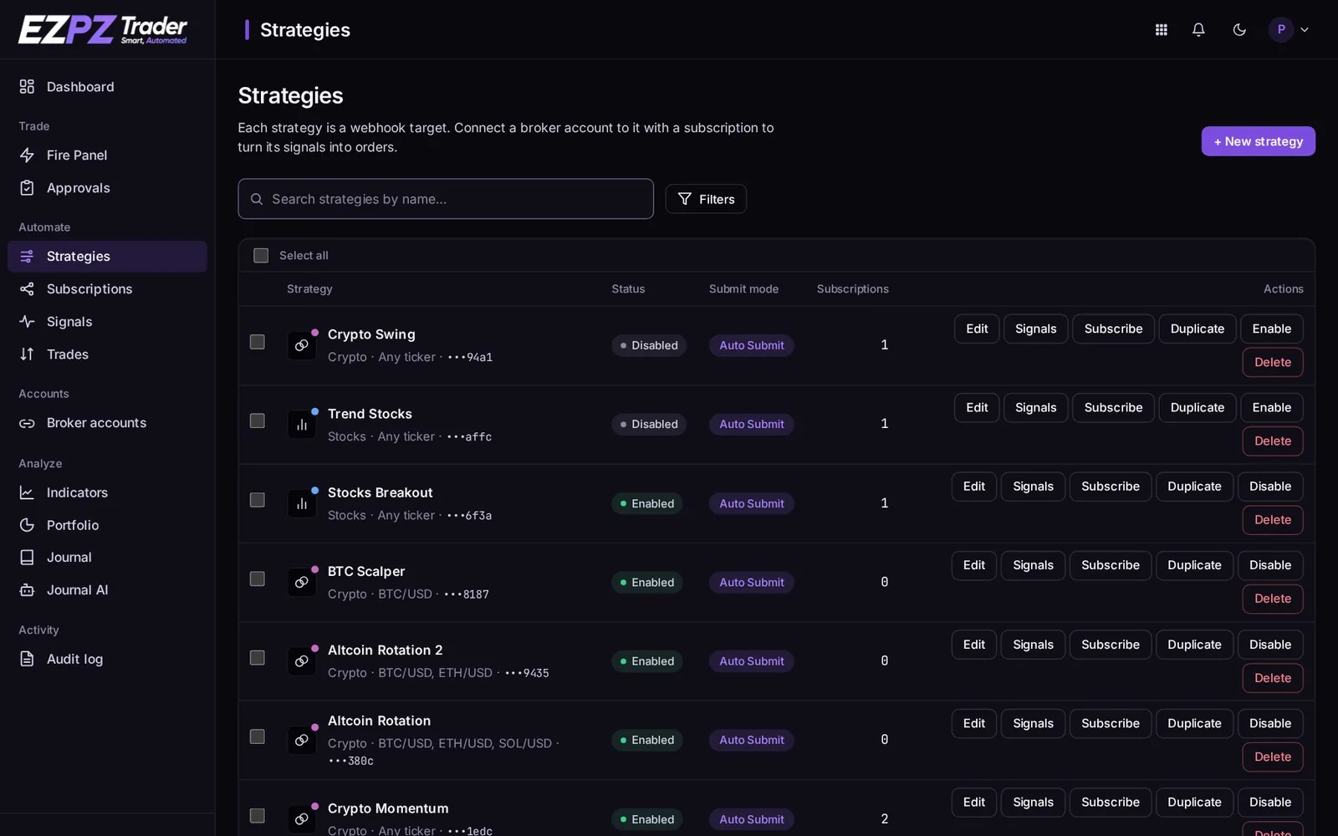Open the apps grid icon

(1161, 29)
